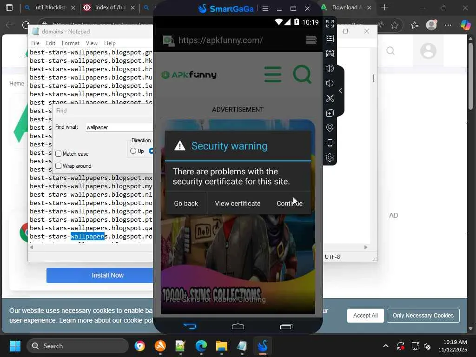Image resolution: width=476 pixels, height=357 pixels.
Task: Collapse the SmartGaGa sidebar with the arrow
Action: tap(341, 91)
